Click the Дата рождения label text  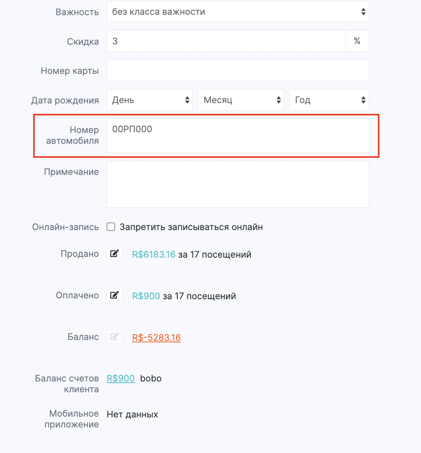(65, 100)
